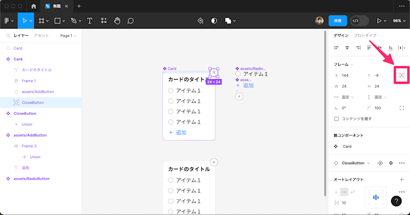
Task: Switch to the アセット tab
Action: click(42, 36)
